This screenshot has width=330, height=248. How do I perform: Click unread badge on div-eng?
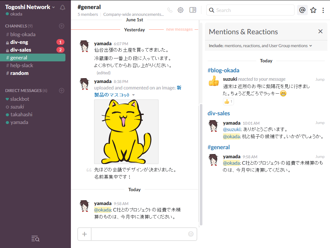click(x=60, y=42)
